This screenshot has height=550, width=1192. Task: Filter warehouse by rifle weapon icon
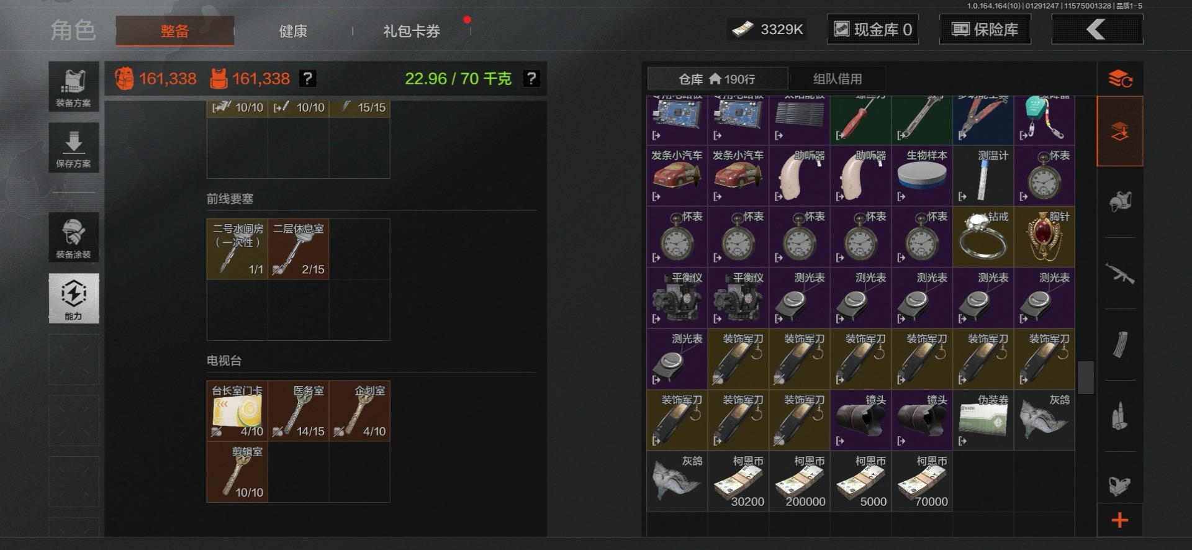pyautogui.click(x=1120, y=274)
